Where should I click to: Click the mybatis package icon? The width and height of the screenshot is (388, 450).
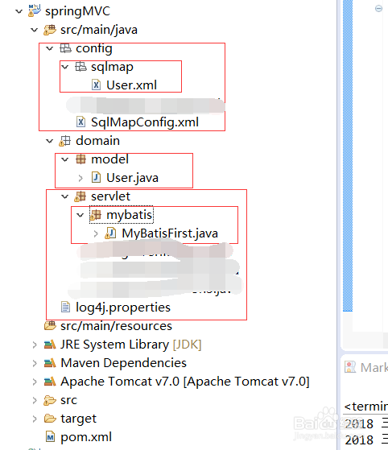click(95, 215)
